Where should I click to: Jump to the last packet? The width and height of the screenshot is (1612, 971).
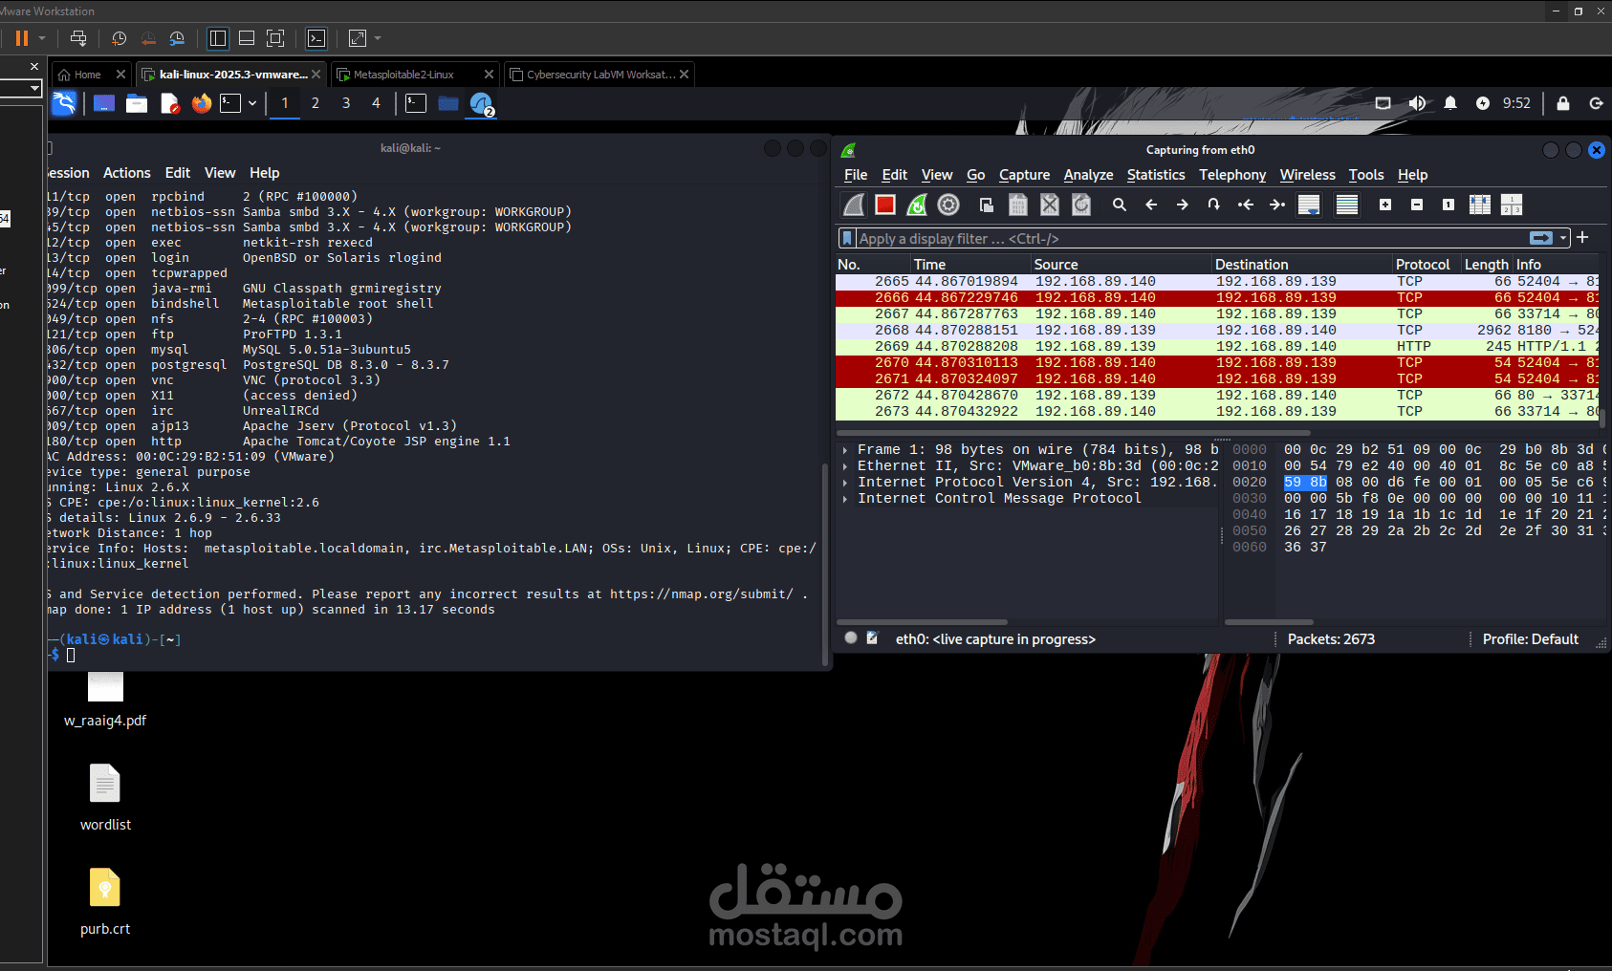pos(1276,205)
